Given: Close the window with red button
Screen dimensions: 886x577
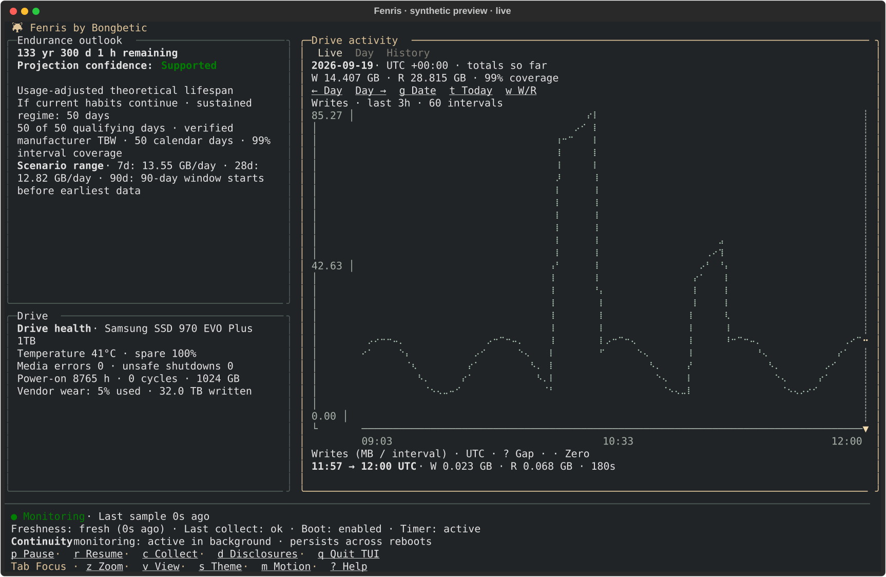Looking at the screenshot, I should [13, 11].
